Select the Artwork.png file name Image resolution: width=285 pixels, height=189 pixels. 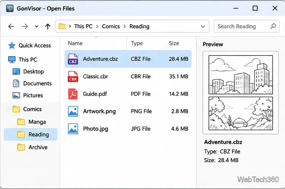point(99,111)
